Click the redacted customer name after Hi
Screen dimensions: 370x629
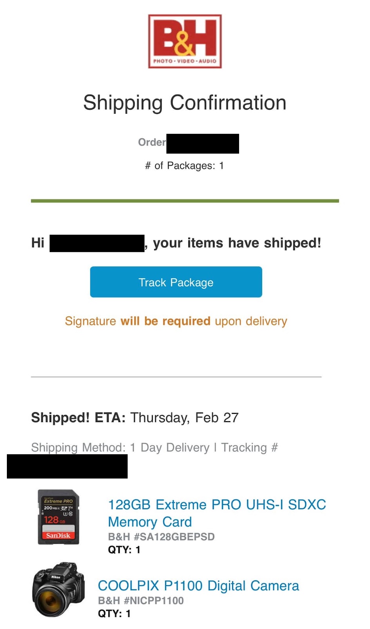(97, 243)
